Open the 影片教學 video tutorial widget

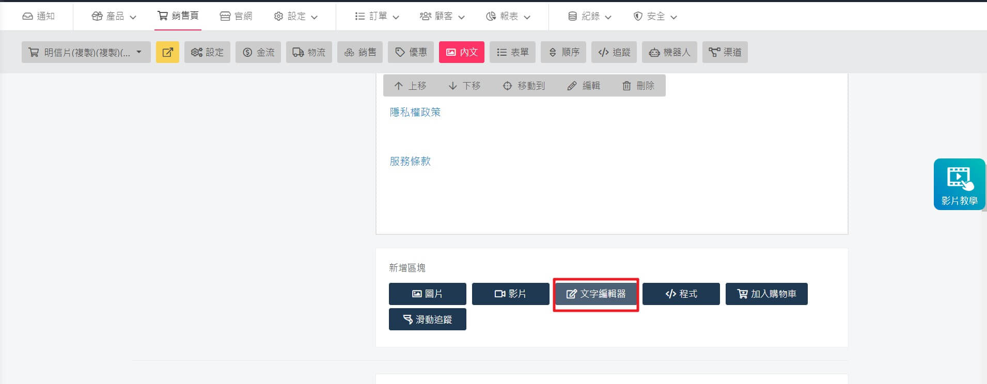point(960,184)
